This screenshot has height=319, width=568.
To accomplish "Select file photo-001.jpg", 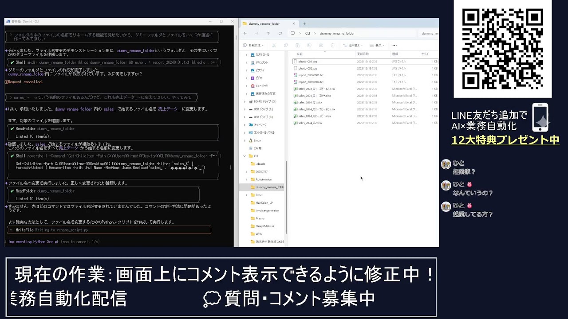I will tap(365, 62).
